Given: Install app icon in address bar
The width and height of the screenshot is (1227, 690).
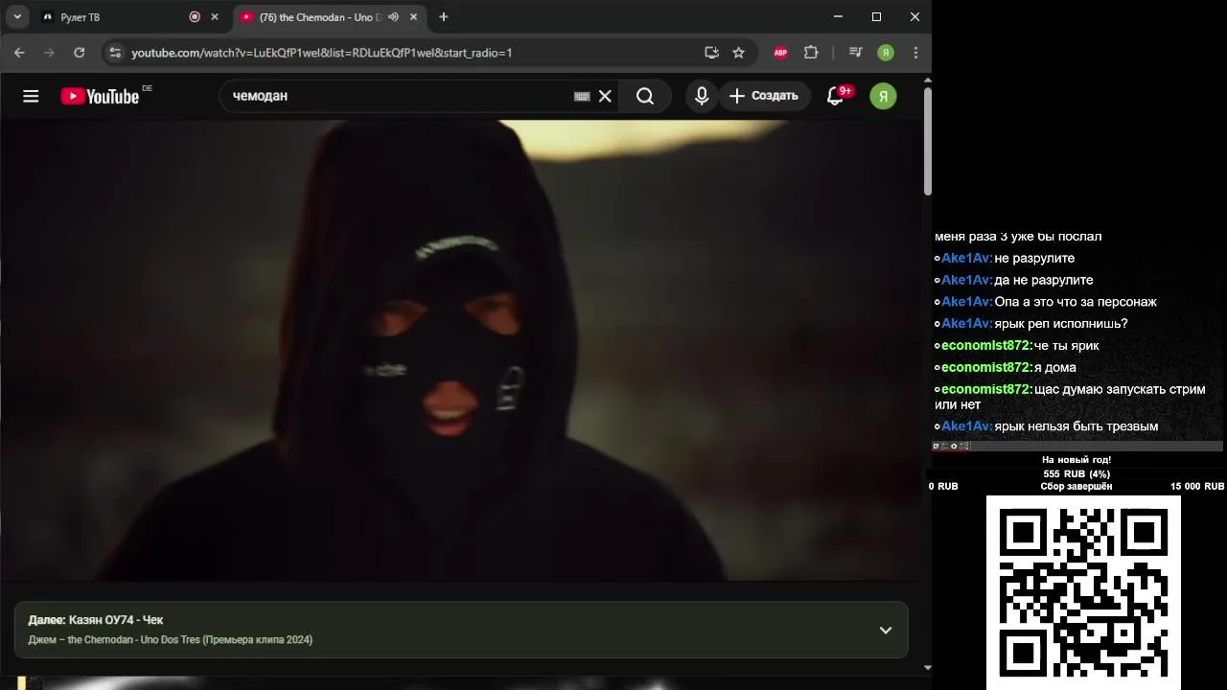Looking at the screenshot, I should (x=711, y=53).
